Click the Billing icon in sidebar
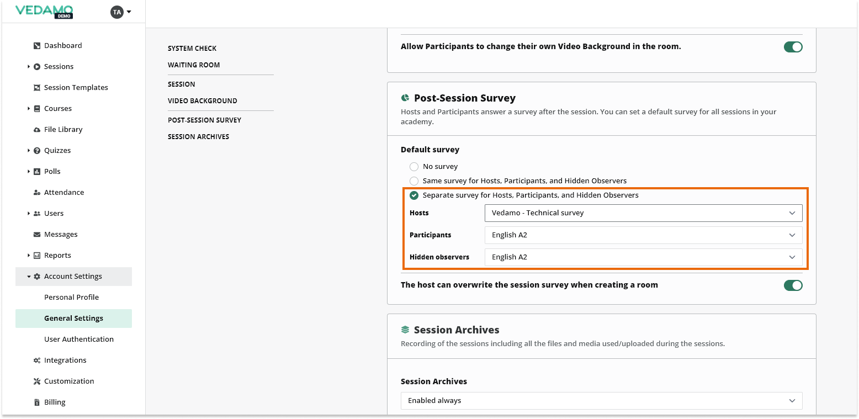 37,402
